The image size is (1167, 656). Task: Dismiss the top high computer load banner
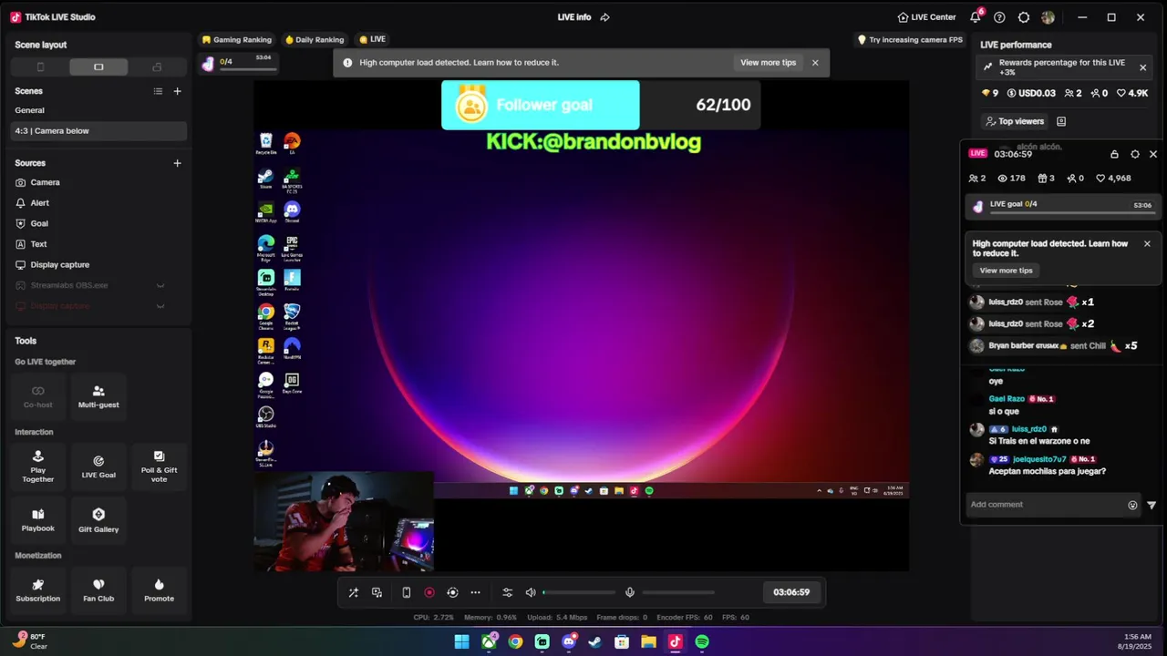[815, 63]
